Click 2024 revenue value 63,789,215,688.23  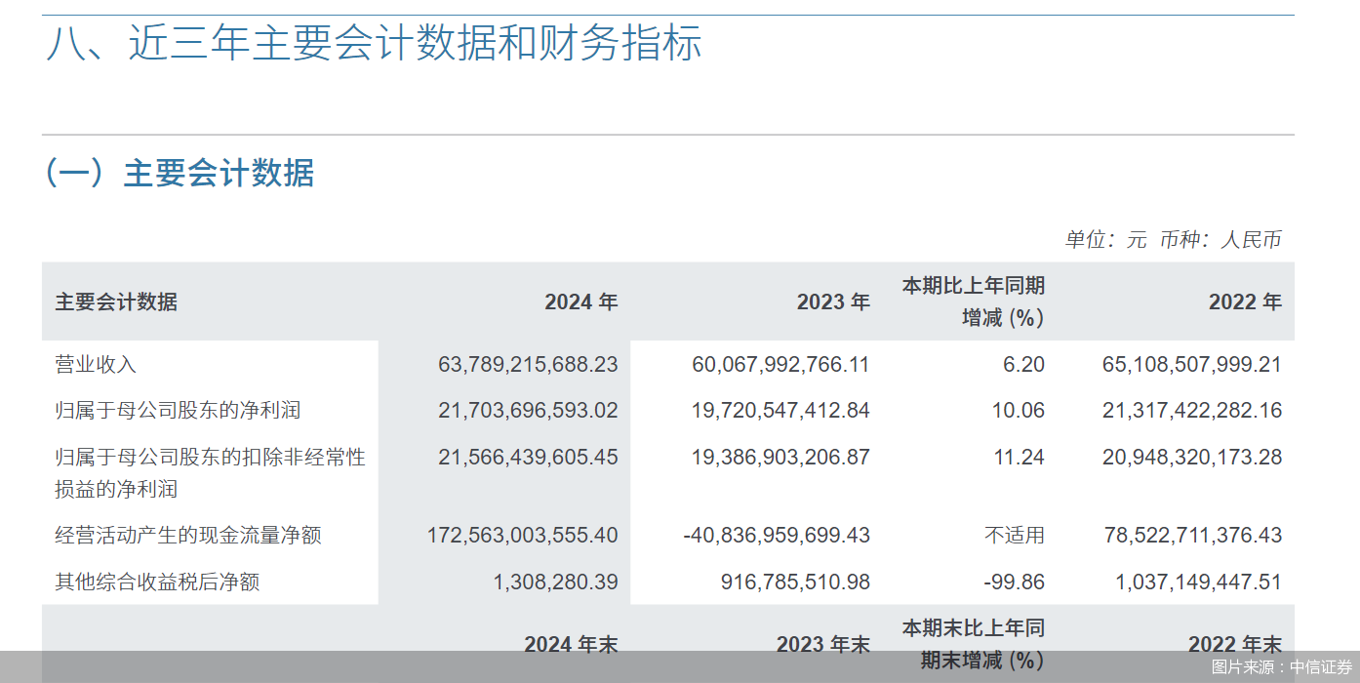coord(528,365)
